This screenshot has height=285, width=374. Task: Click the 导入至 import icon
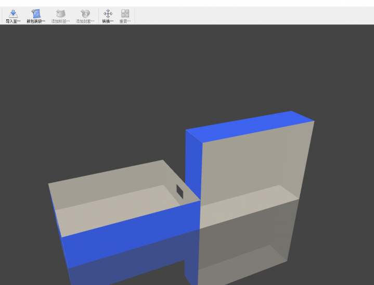point(13,14)
